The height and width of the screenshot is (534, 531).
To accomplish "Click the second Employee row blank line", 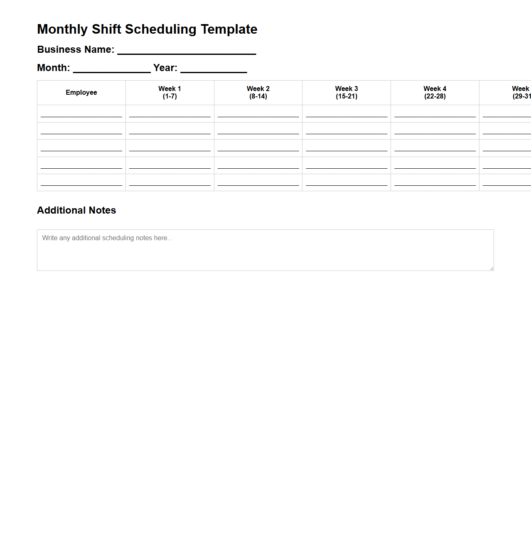I will [x=81, y=135].
